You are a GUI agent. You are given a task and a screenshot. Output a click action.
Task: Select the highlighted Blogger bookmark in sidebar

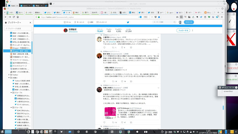17,51
